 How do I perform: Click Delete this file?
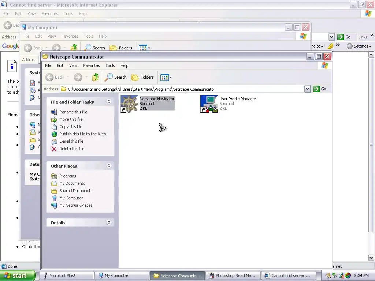[72, 149]
